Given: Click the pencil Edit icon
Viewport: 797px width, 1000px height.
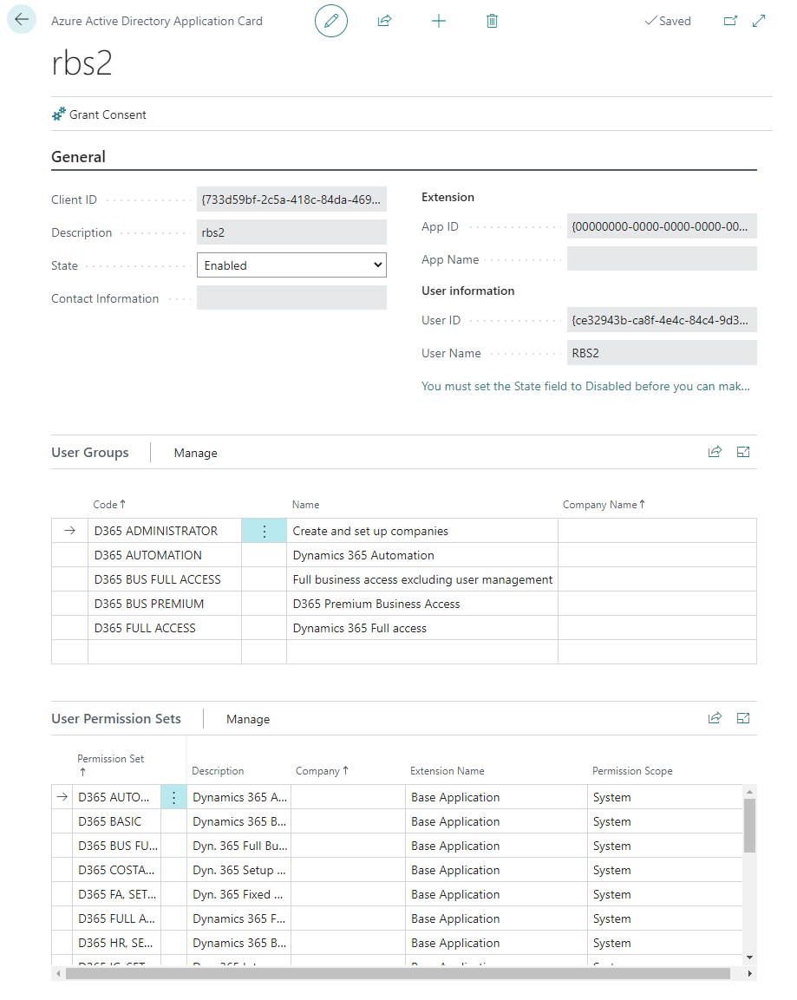Looking at the screenshot, I should coord(331,21).
